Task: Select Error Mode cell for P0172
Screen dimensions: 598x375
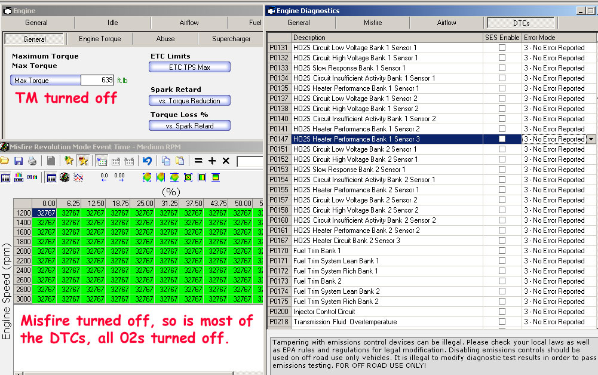Action: pyautogui.click(x=554, y=271)
